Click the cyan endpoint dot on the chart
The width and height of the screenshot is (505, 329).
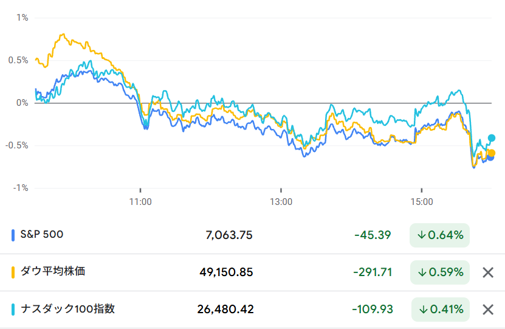click(x=492, y=138)
